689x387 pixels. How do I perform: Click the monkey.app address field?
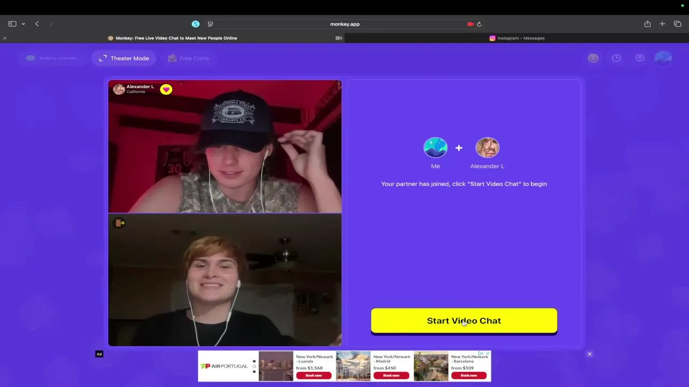click(x=344, y=24)
